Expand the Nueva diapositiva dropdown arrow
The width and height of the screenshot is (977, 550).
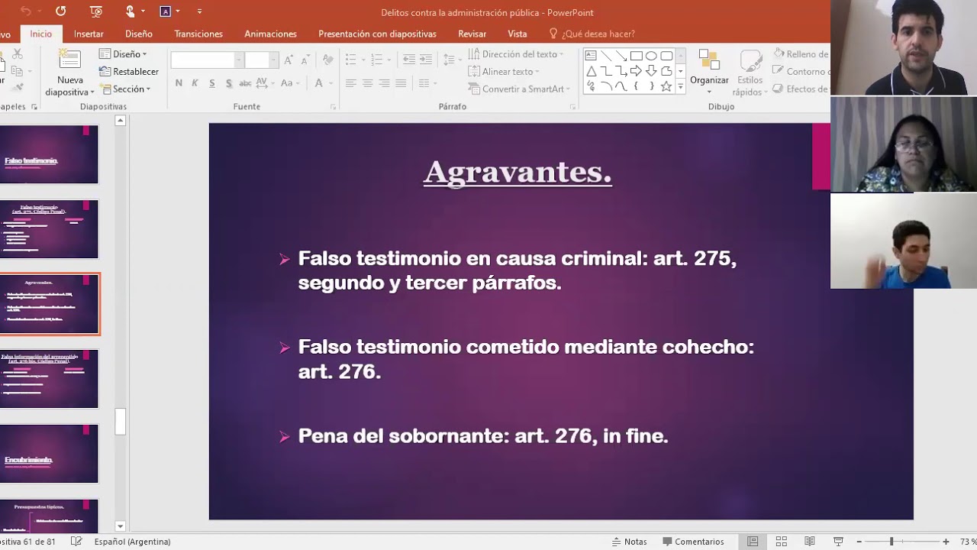(x=92, y=92)
